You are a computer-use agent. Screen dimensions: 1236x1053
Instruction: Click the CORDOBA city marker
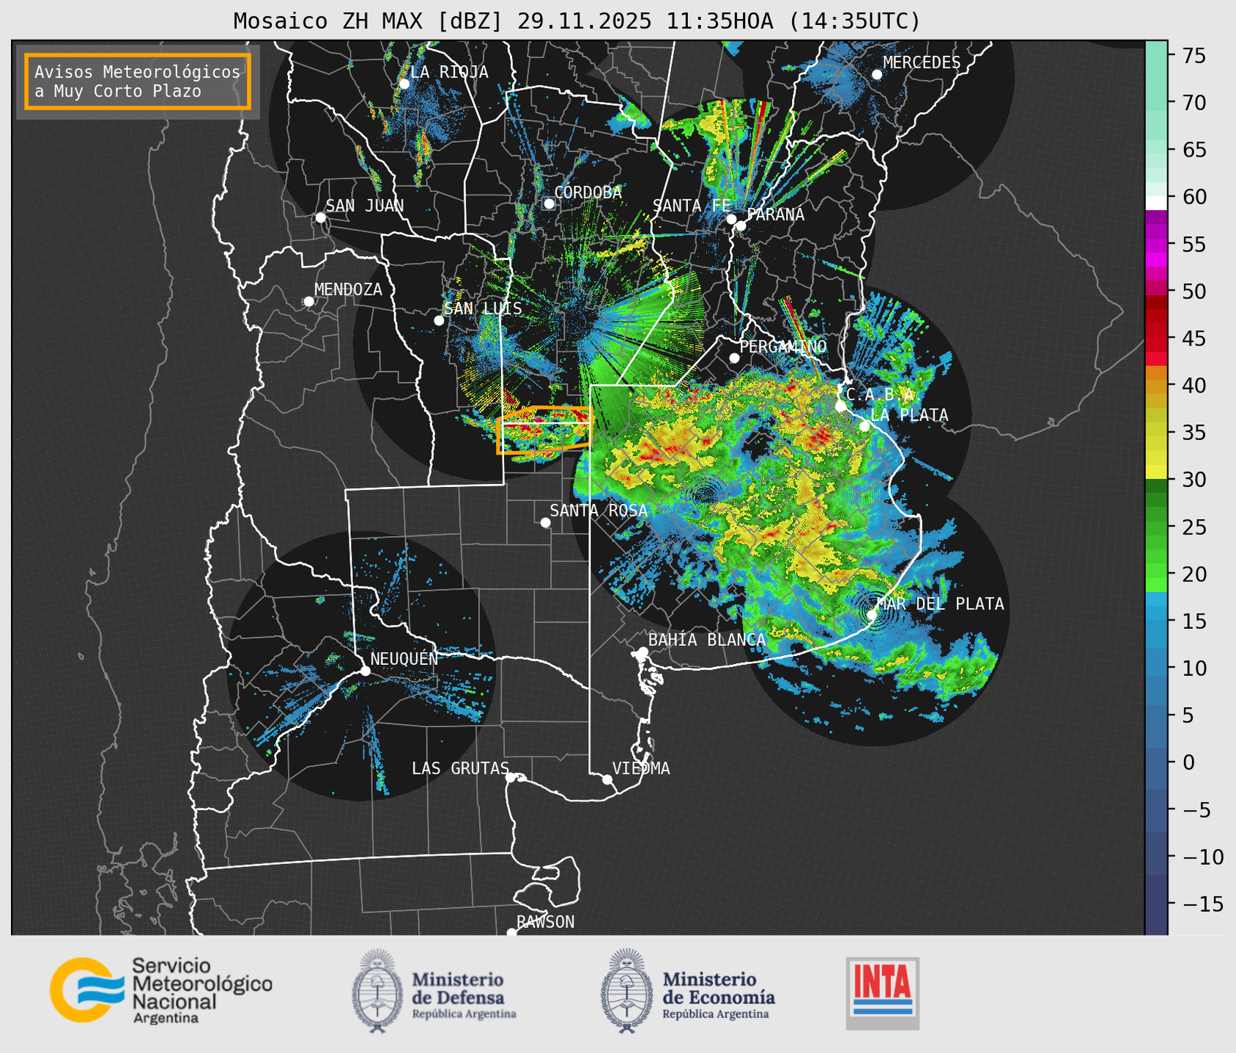pos(549,204)
